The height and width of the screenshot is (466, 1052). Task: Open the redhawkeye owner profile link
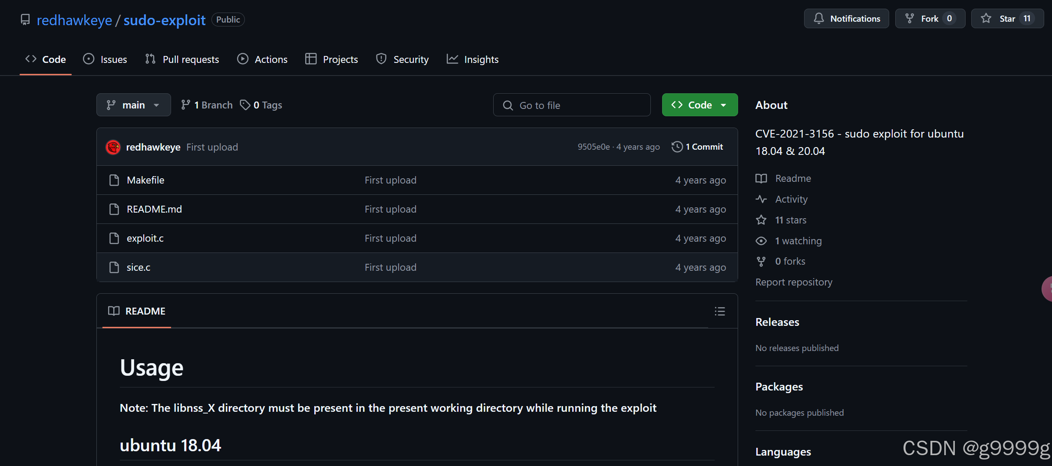point(74,20)
